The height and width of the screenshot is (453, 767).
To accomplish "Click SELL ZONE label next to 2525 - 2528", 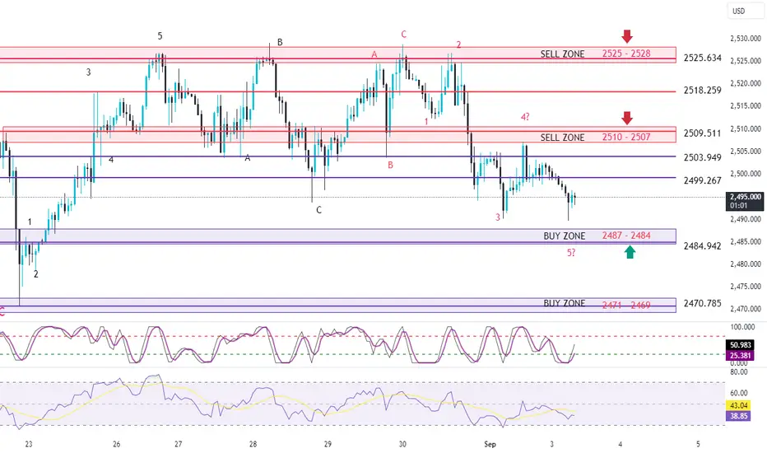I will click(x=562, y=54).
